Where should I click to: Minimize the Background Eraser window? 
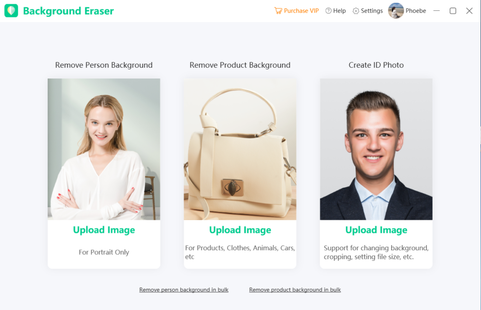pos(436,11)
